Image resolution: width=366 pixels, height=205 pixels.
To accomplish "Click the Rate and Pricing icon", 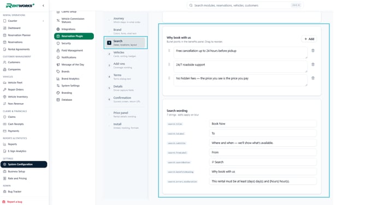I will (x=5, y=178).
